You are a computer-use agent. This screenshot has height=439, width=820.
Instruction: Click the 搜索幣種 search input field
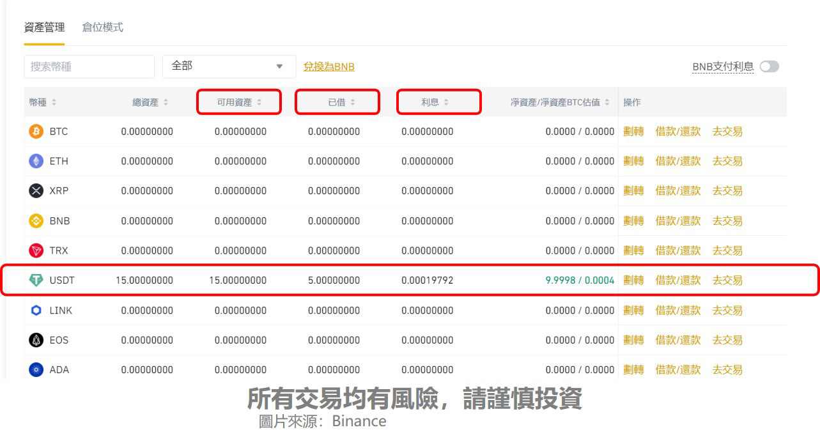(89, 66)
